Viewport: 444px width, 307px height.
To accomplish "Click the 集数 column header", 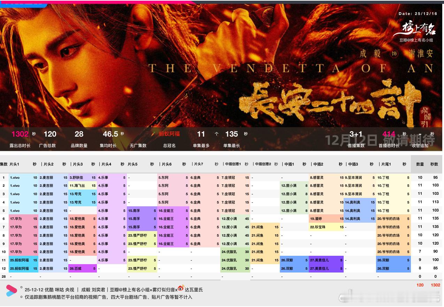I will pyautogui.click(x=4, y=164).
